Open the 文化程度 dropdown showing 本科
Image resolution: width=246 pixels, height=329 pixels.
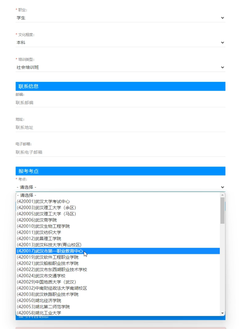click(x=120, y=43)
